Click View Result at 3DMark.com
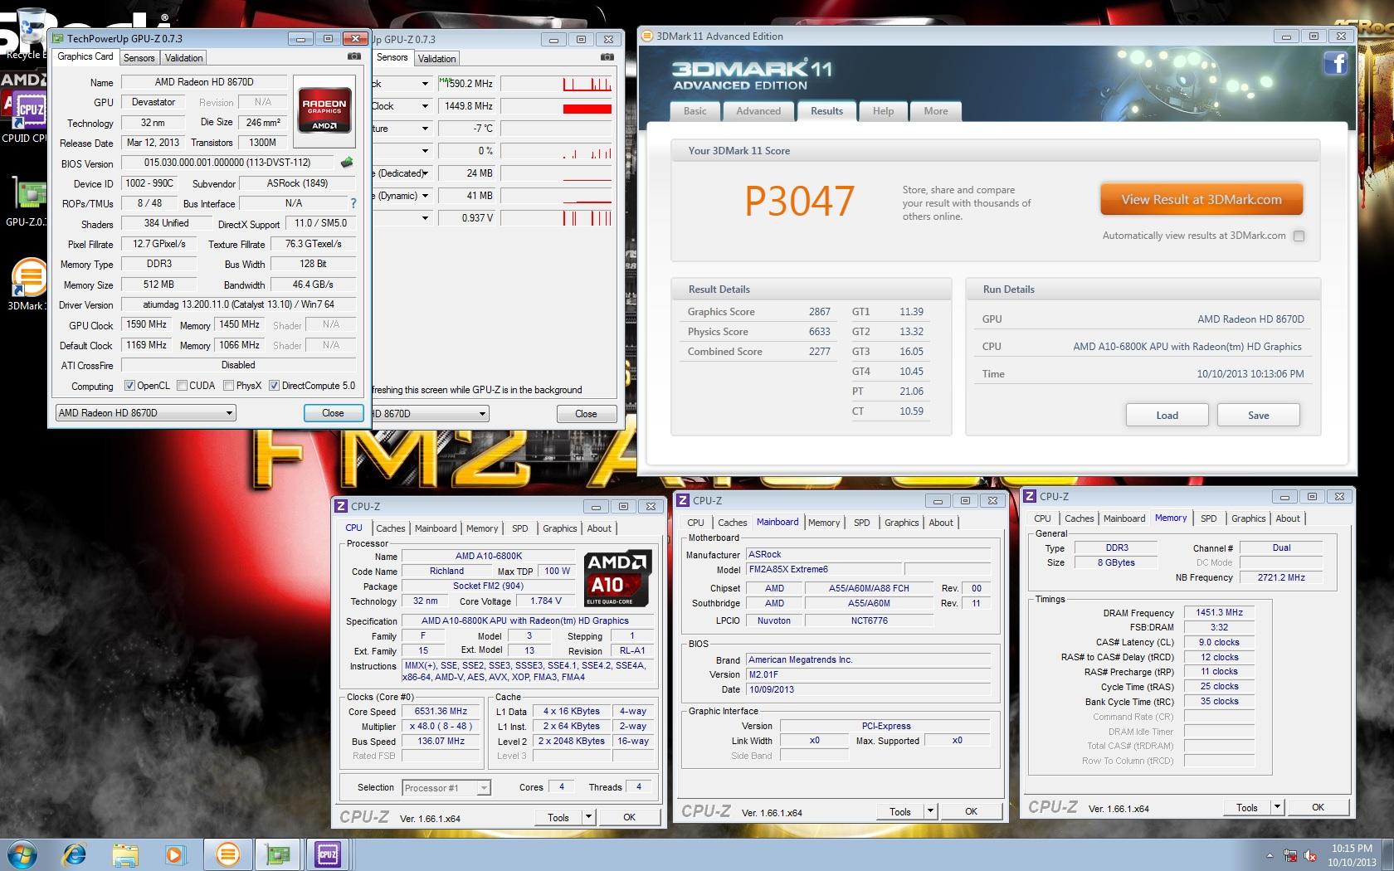The image size is (1394, 871). [1201, 200]
